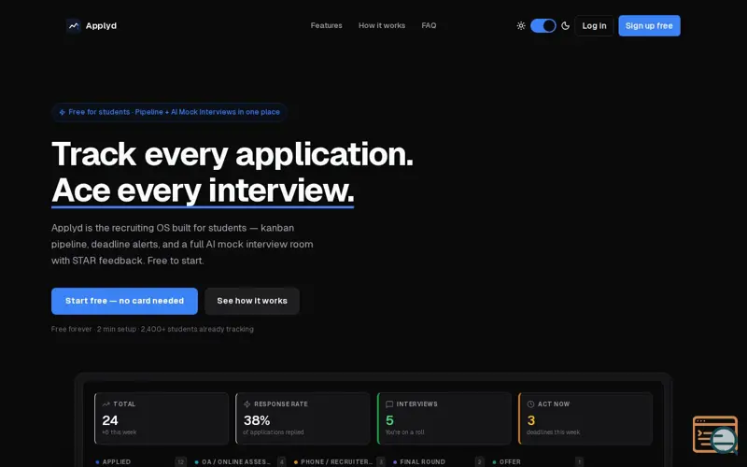Click the 'Track every application.' headline

tap(232, 154)
